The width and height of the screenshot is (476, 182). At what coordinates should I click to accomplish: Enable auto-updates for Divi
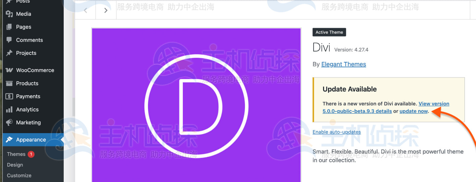coord(337,132)
